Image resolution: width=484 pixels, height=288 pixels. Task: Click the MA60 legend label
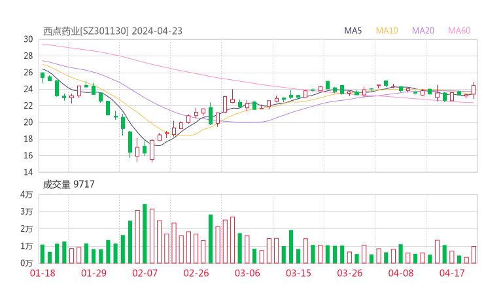[x=459, y=31]
